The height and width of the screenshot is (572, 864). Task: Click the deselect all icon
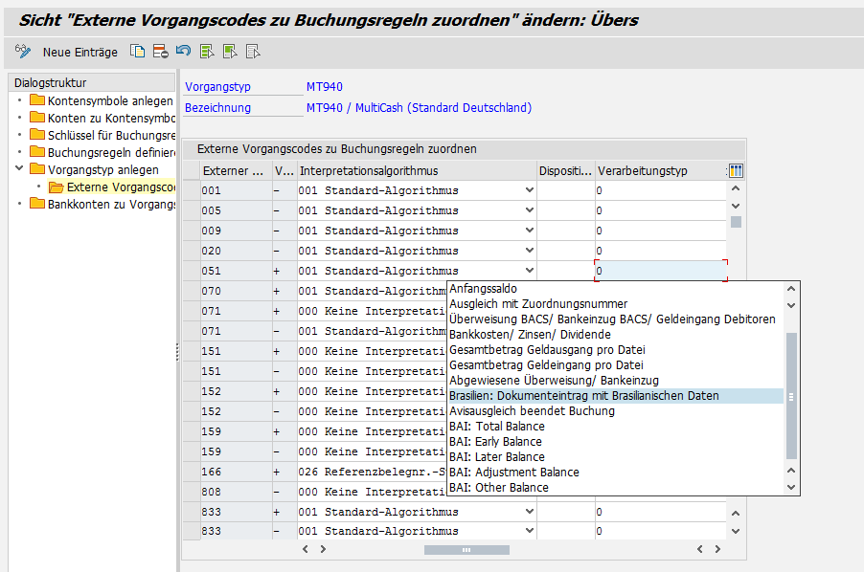pos(253,52)
